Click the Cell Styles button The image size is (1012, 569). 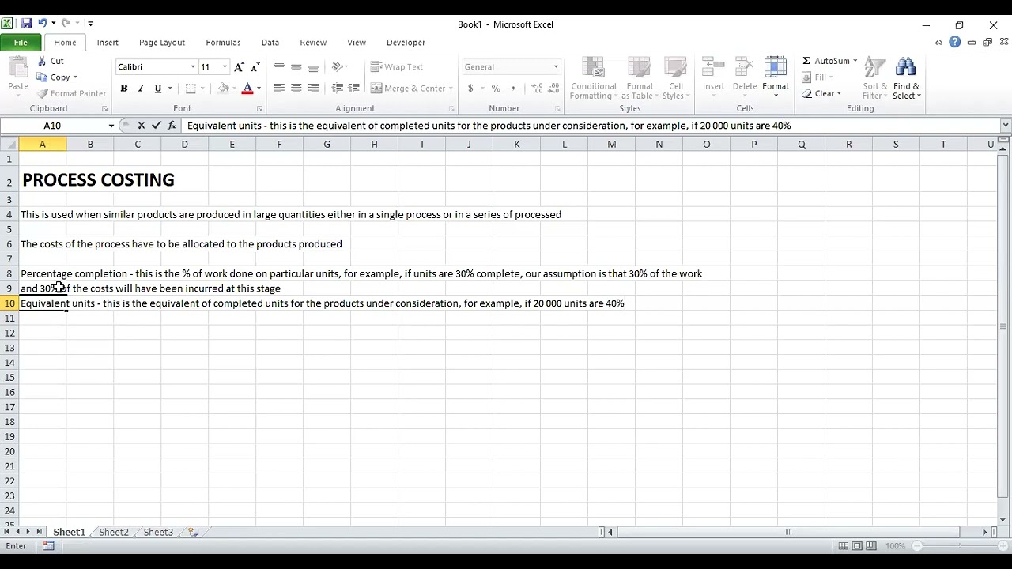point(675,78)
